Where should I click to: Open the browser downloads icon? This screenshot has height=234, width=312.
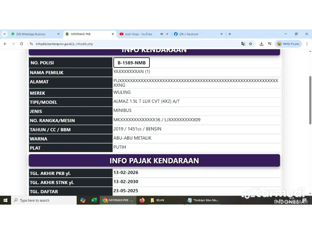262,44
